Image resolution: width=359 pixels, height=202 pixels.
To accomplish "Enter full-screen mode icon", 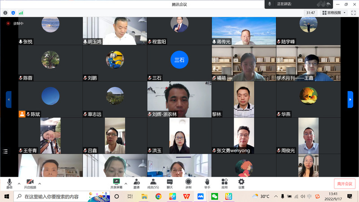I will (x=353, y=13).
